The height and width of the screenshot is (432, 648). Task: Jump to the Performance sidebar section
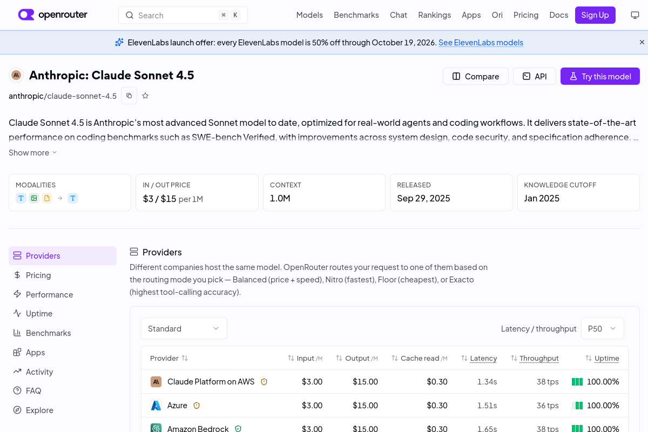click(x=63, y=294)
